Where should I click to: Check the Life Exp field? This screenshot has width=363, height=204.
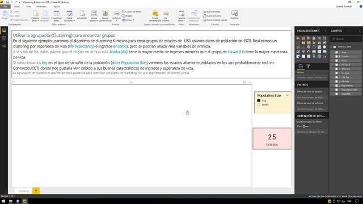336,77
